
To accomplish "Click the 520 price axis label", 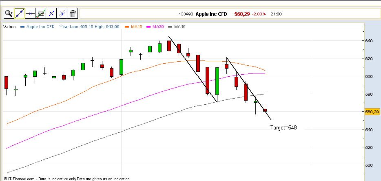I will pyautogui.click(x=369, y=147).
